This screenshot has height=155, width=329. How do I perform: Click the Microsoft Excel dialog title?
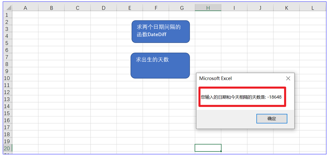click(x=215, y=78)
